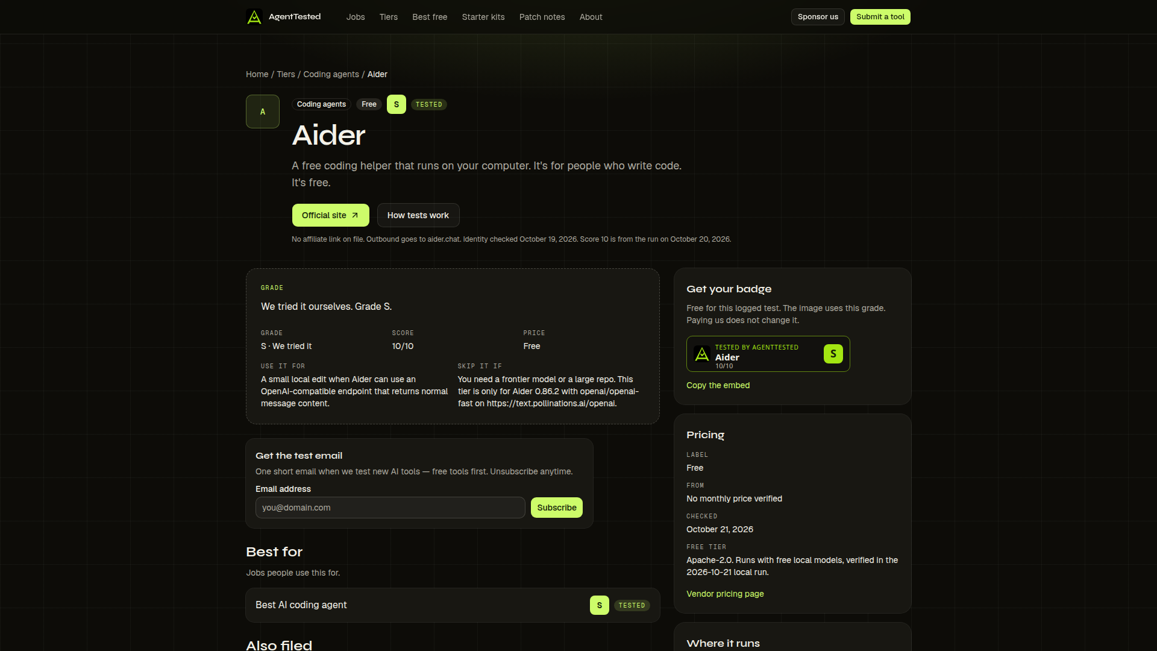Click the AgentTested logo icon

pyautogui.click(x=254, y=17)
